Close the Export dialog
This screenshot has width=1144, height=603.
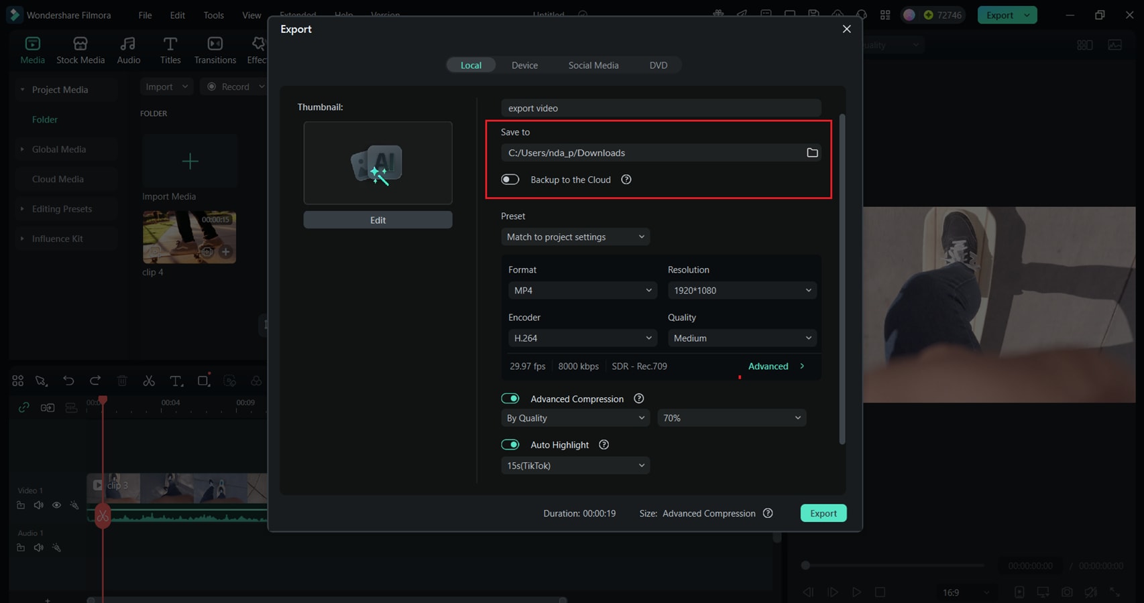tap(846, 29)
